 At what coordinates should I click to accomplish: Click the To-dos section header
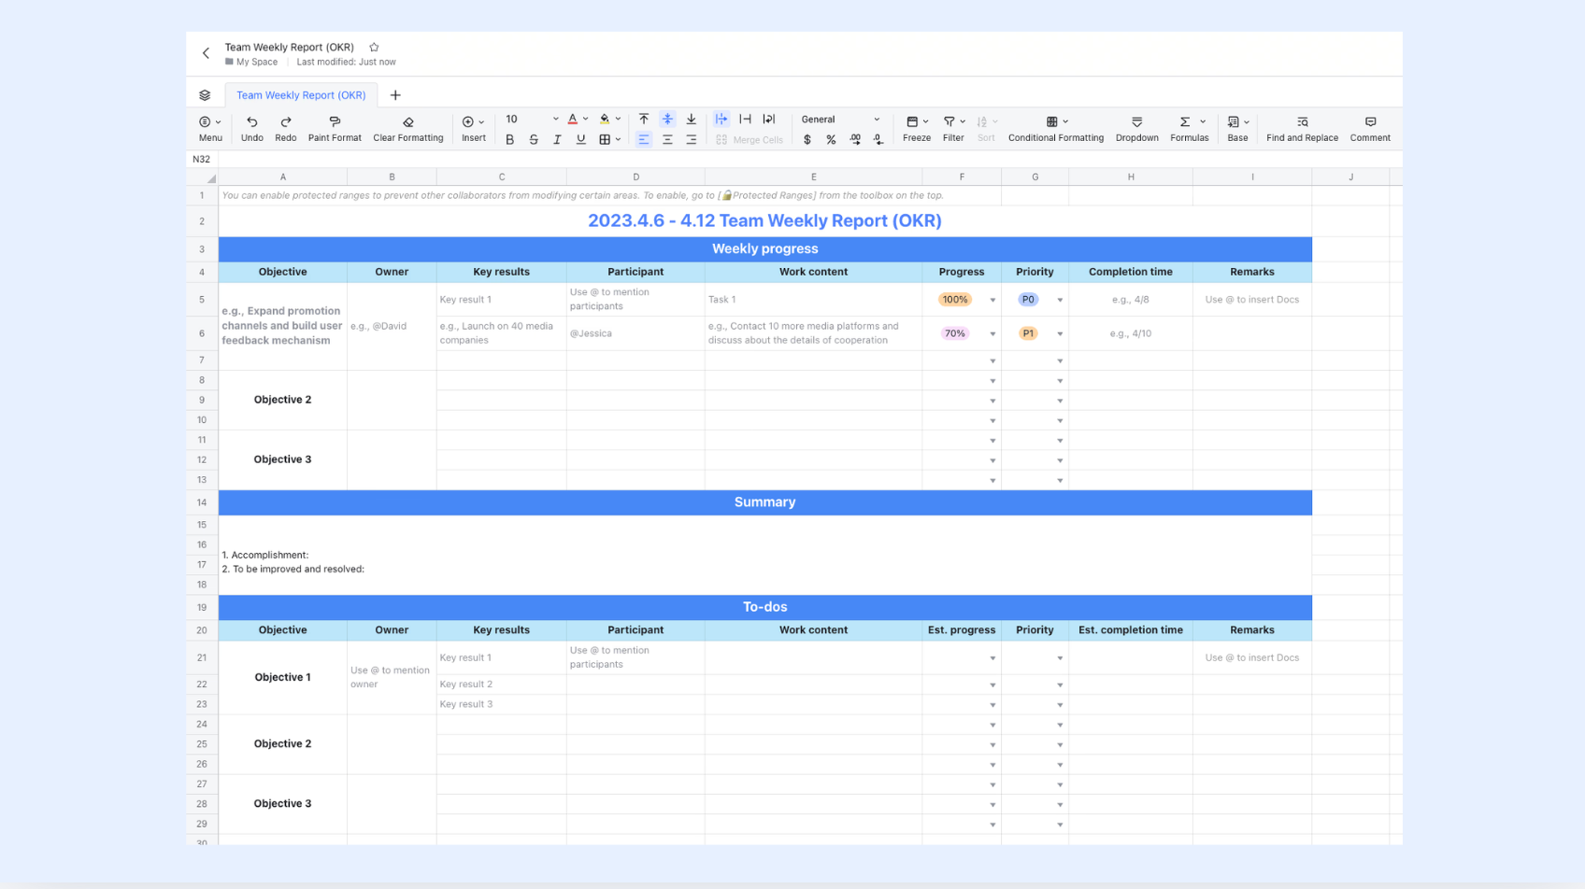(x=764, y=607)
